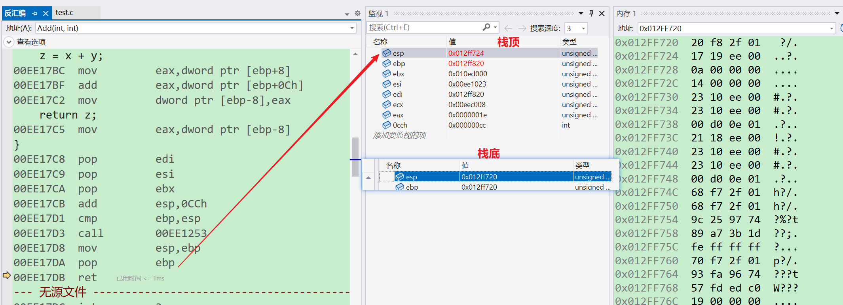Close the 反汇编 disassembly tab
The image size is (843, 305).
(x=46, y=13)
